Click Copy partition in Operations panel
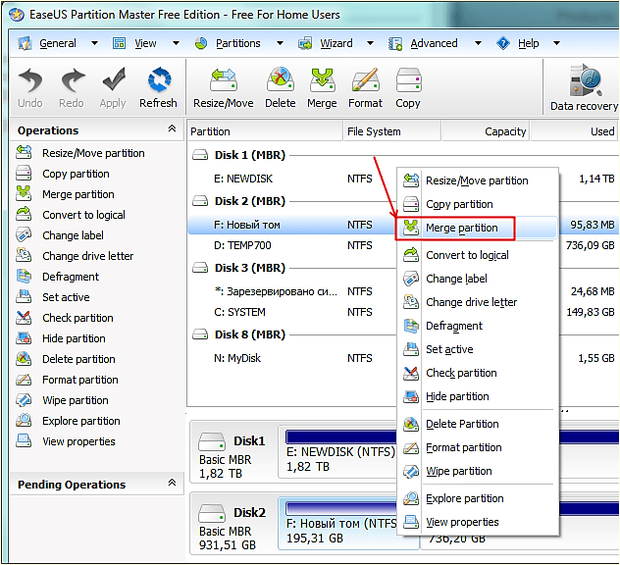Image resolution: width=620 pixels, height=565 pixels. (x=63, y=174)
